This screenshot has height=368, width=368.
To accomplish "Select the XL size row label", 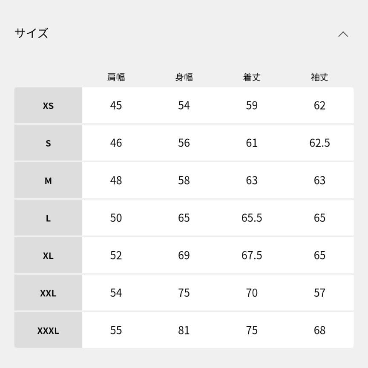I will point(48,255).
